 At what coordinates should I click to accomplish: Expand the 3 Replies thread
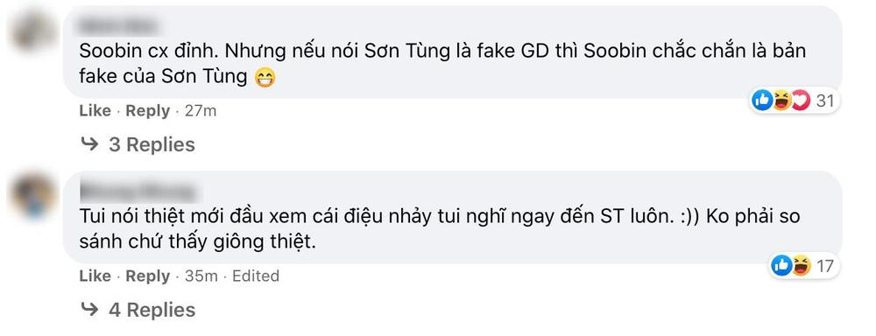pyautogui.click(x=152, y=144)
